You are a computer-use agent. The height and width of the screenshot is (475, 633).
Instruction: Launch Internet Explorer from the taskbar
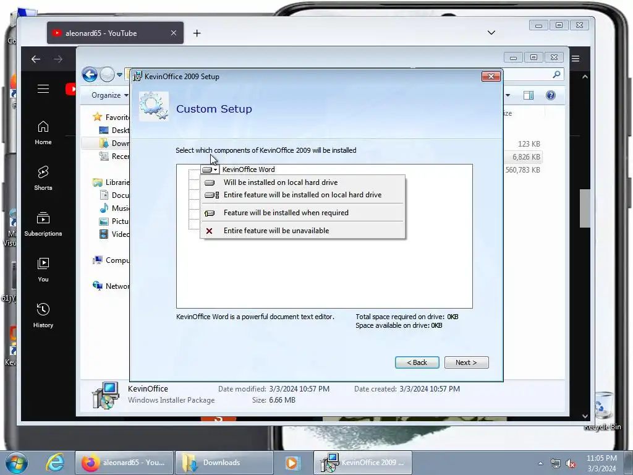[x=55, y=463]
